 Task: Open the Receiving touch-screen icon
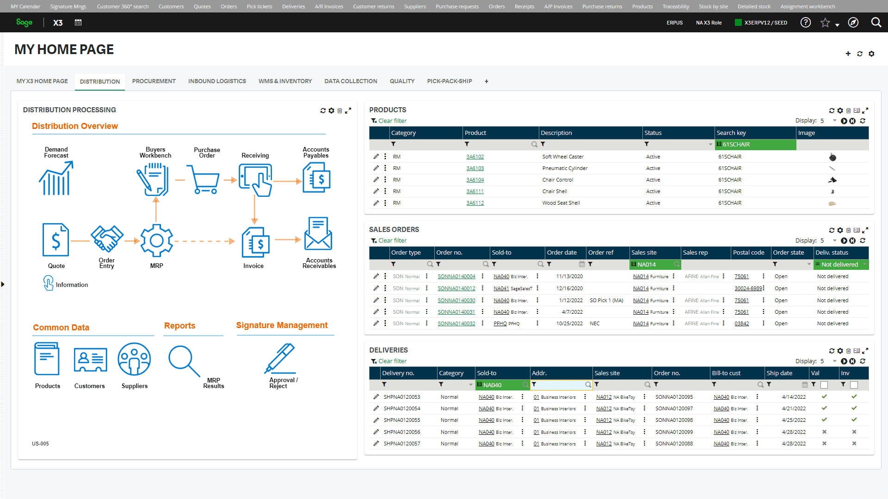click(256, 180)
